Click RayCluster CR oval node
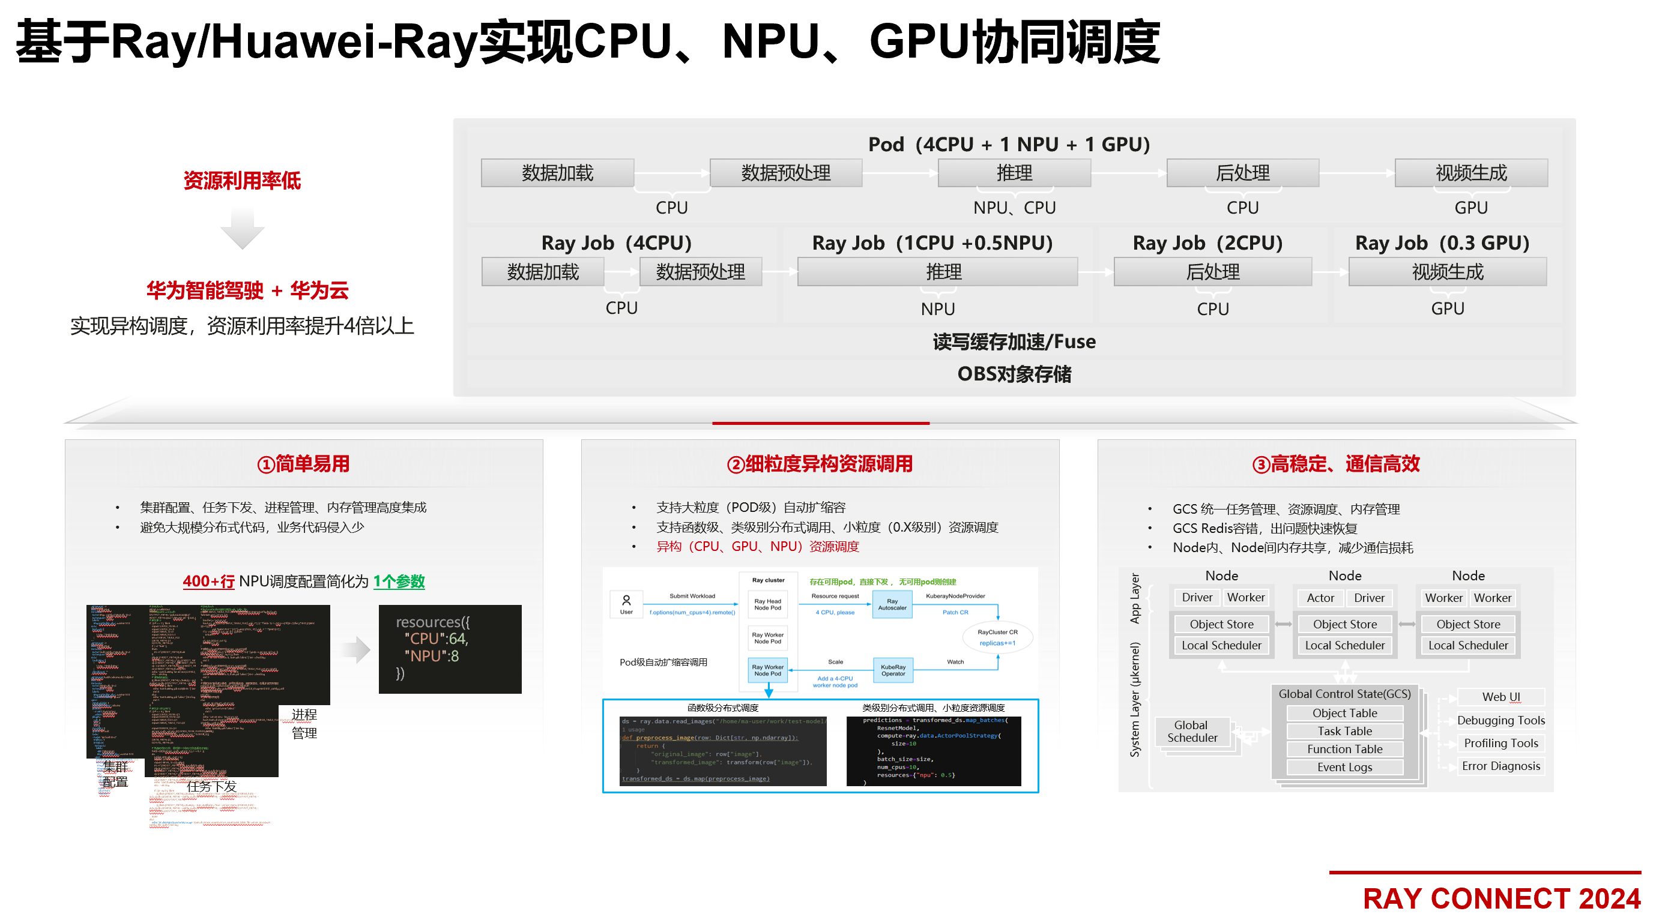Image resolution: width=1659 pixels, height=923 pixels. coord(997,637)
